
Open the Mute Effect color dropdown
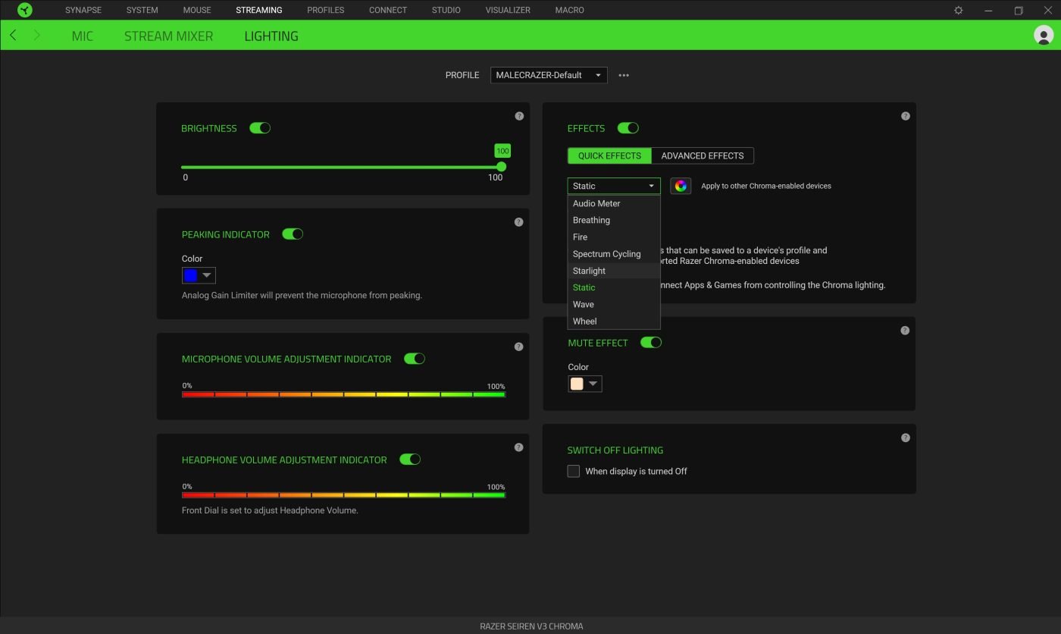pos(585,384)
